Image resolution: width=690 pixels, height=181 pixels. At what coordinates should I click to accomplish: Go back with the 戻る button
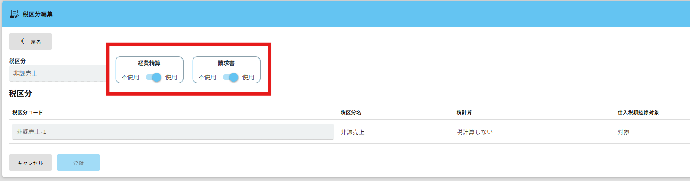pos(30,41)
